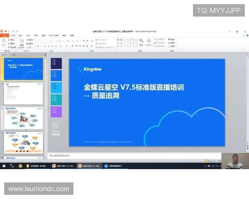Expand the quick access toolbar customize arrow
Screen dimensions: 249x199
click(x=17, y=31)
